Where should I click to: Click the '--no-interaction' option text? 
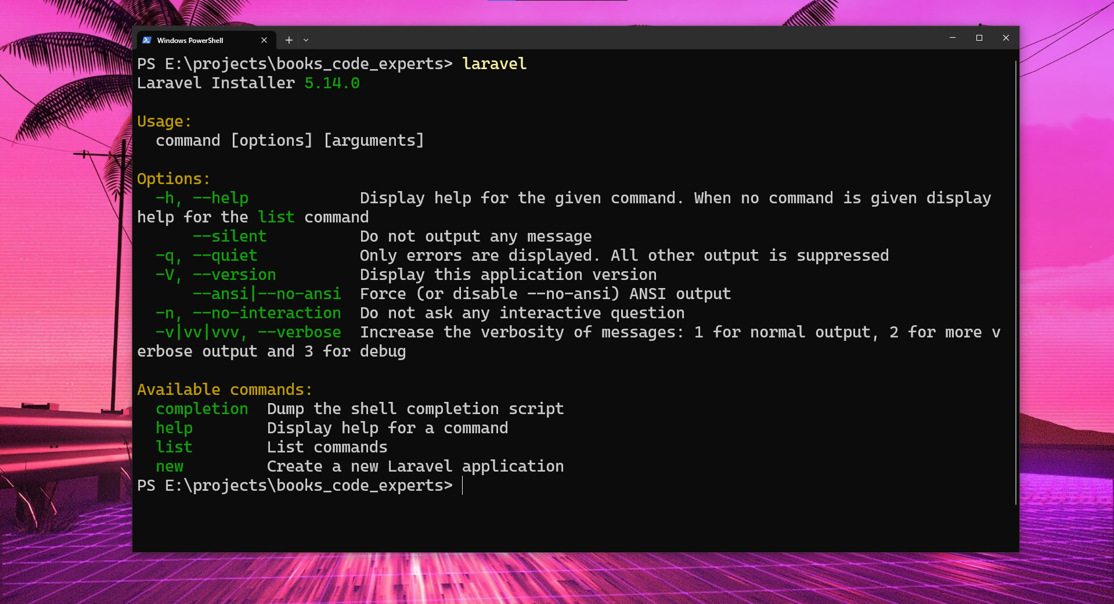[x=266, y=313]
